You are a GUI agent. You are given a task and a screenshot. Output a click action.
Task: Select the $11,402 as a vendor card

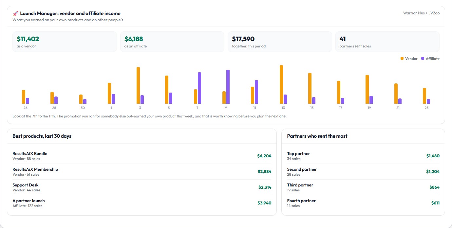65,42
